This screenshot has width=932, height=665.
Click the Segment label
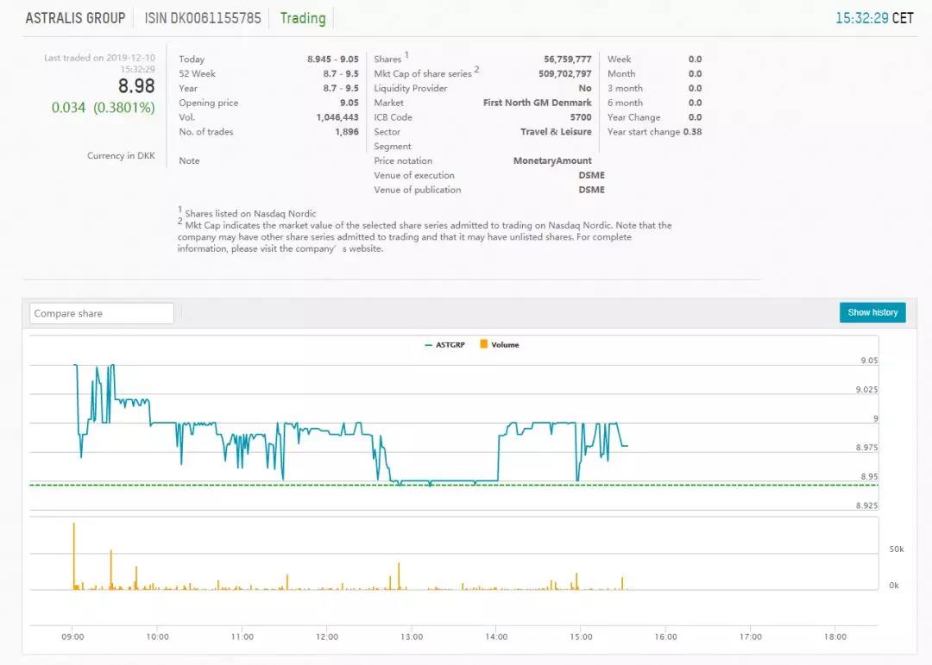click(393, 146)
